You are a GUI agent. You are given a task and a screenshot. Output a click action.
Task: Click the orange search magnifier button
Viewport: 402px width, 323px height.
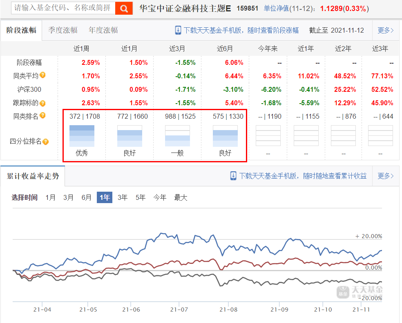click(124, 9)
